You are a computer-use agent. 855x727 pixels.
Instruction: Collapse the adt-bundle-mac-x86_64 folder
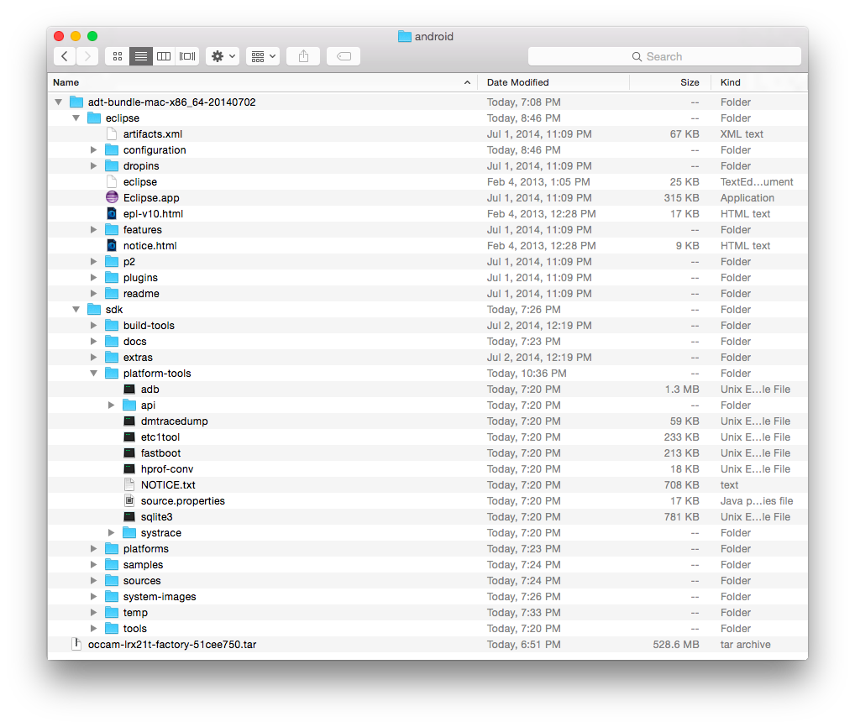click(57, 102)
